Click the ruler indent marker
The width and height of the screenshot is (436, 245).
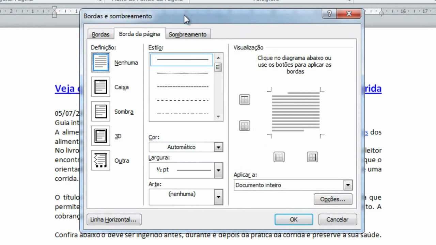click(x=54, y=12)
